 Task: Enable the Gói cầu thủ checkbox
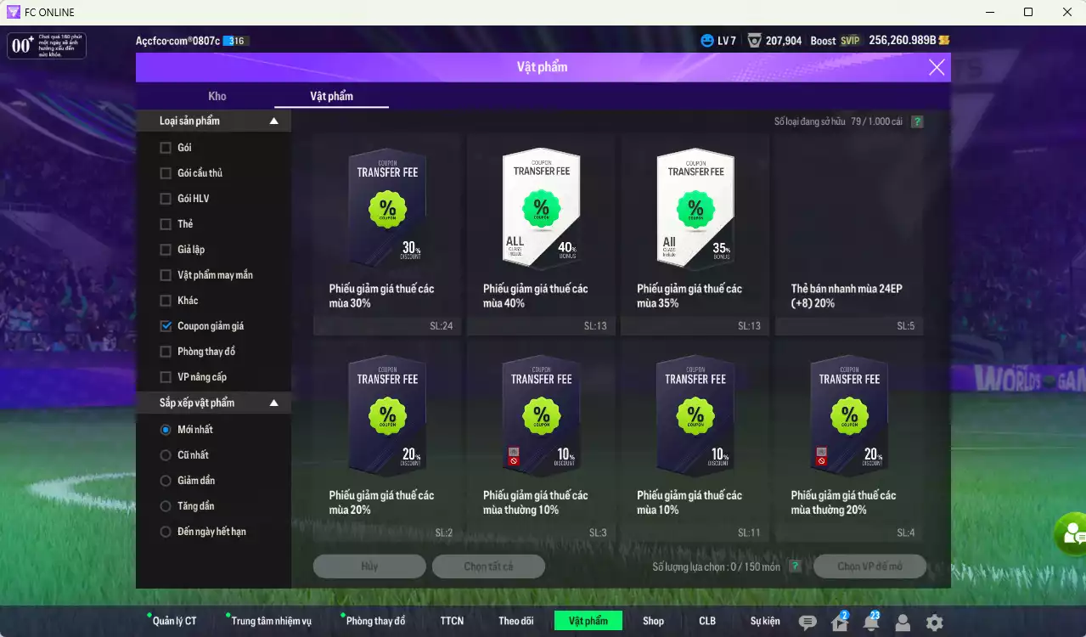(166, 173)
